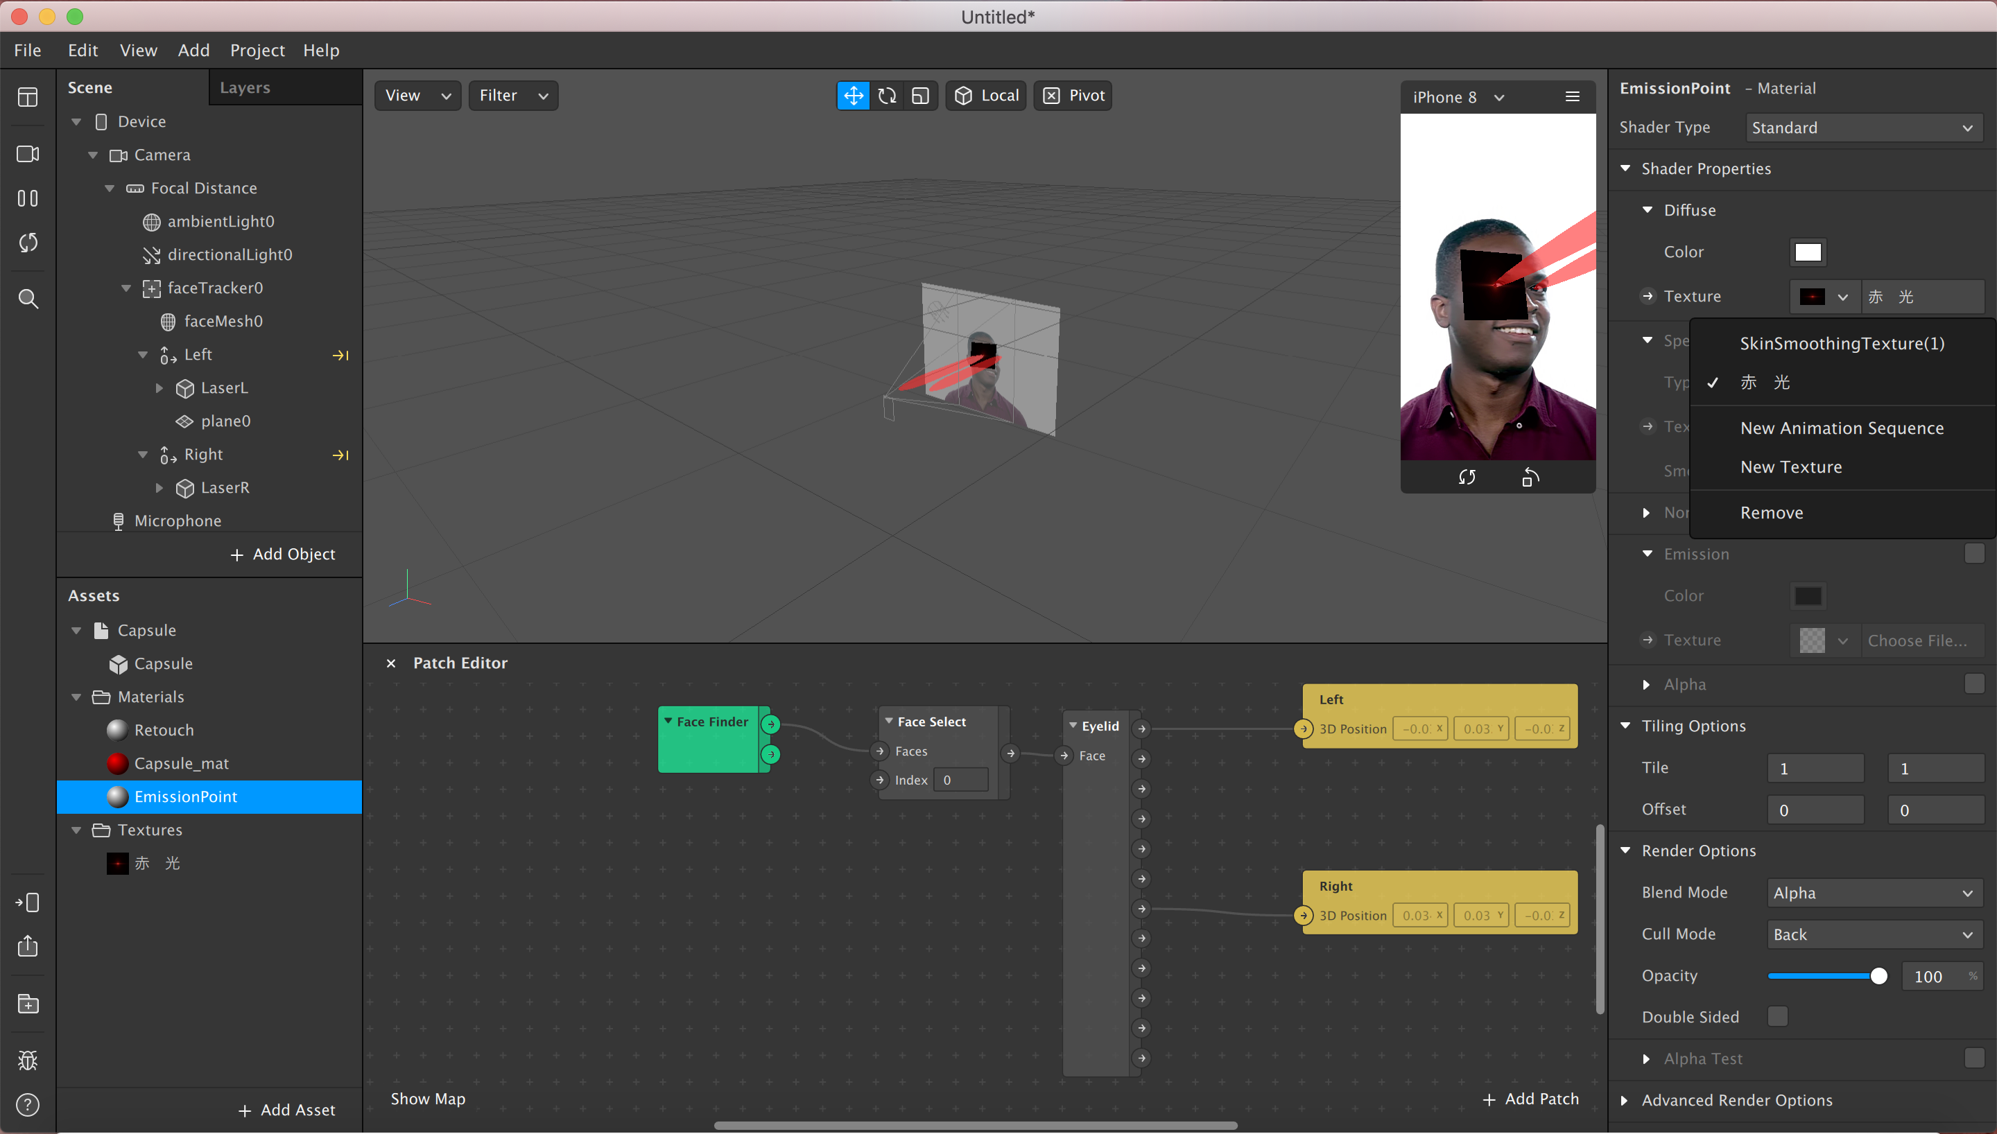This screenshot has width=1997, height=1134.
Task: Open the Blend Mode Alpha dropdown
Action: [x=1875, y=893]
